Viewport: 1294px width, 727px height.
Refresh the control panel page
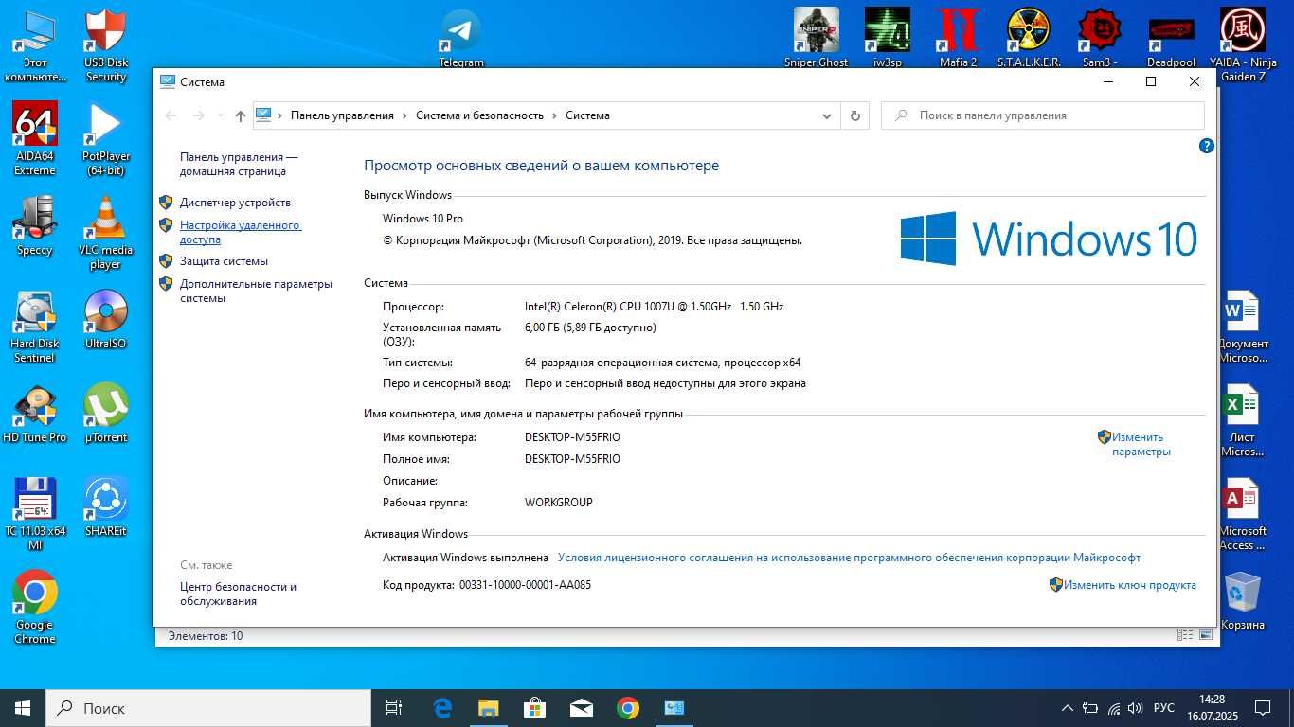click(x=854, y=115)
